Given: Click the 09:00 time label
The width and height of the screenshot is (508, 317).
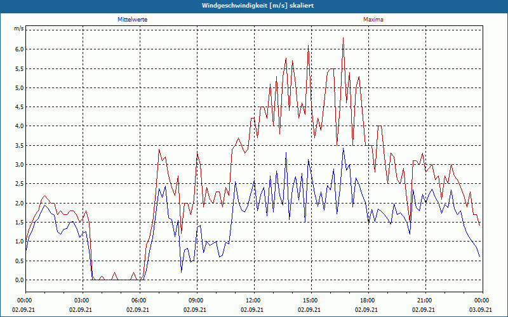Looking at the screenshot, I should pos(197,301).
